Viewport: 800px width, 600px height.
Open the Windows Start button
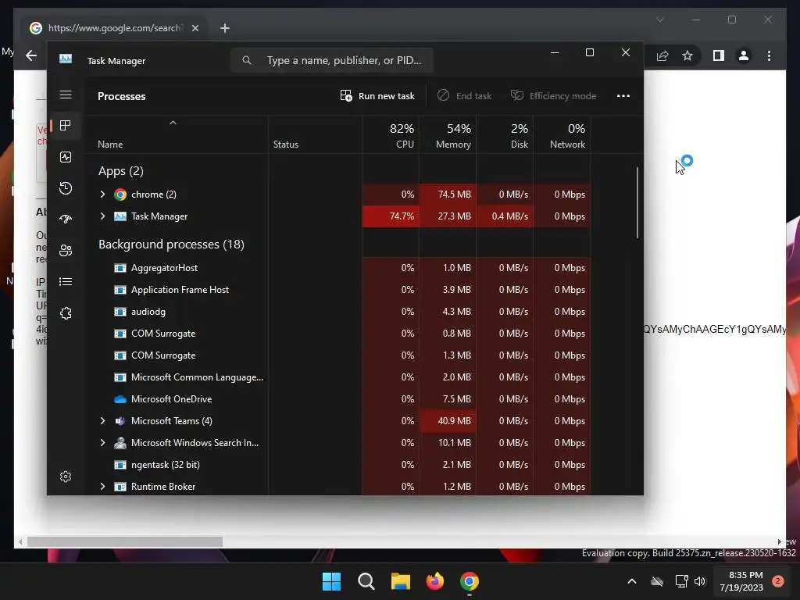click(331, 581)
